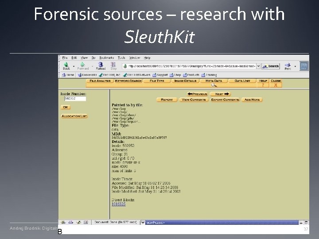
Task: Open the Print options dropdown arrow
Action: coord(295,66)
